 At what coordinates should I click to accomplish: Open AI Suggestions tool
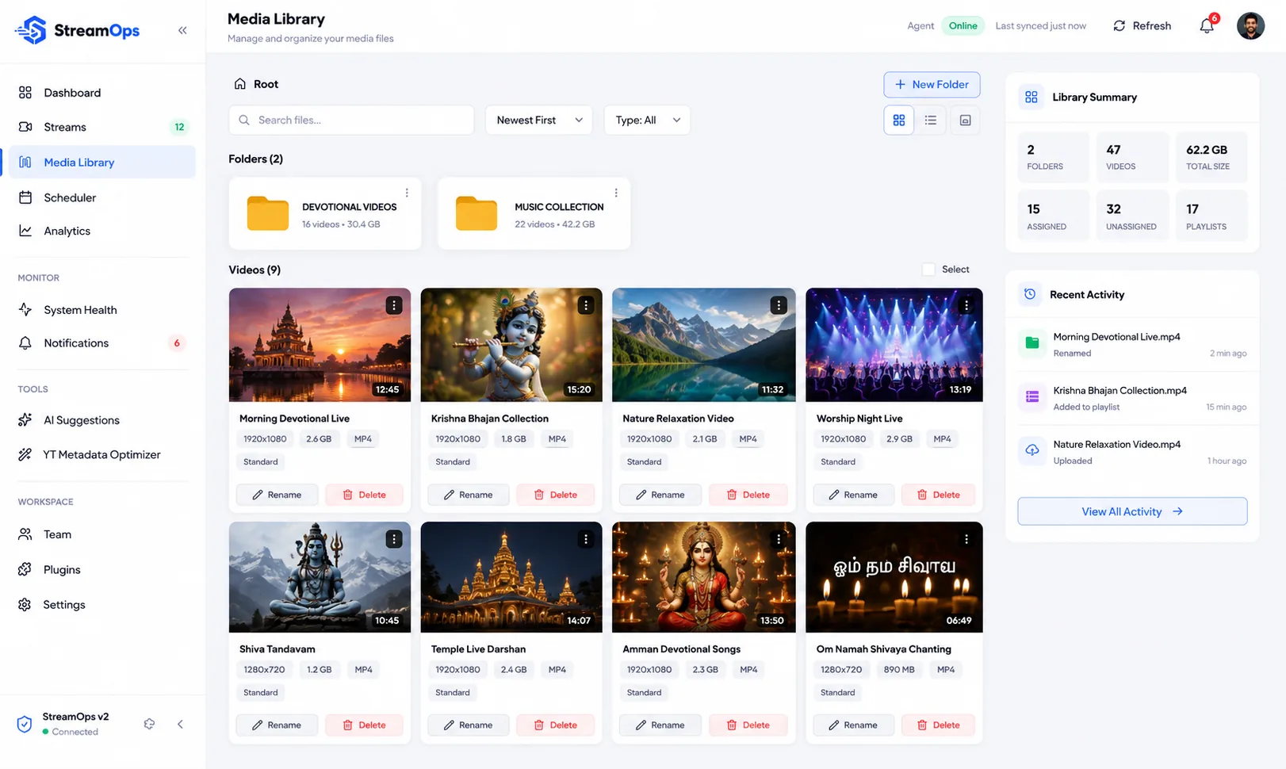coord(102,420)
